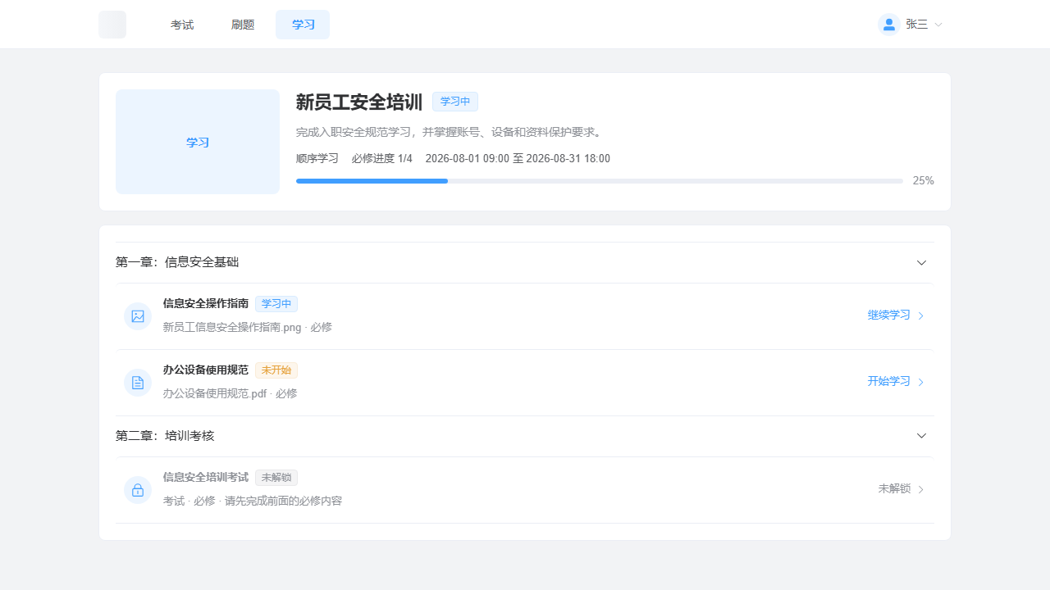The width and height of the screenshot is (1050, 590).
Task: Click the hint 请先完成前面的必修内容
Action: (x=284, y=501)
